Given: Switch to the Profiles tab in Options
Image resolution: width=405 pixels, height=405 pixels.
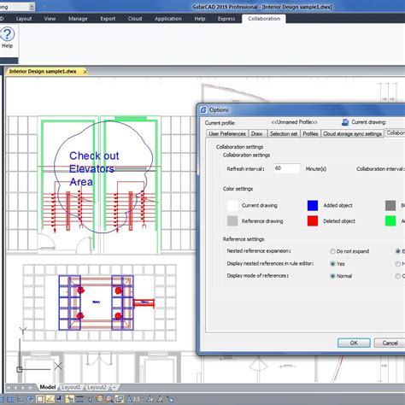Looking at the screenshot, I should [310, 134].
